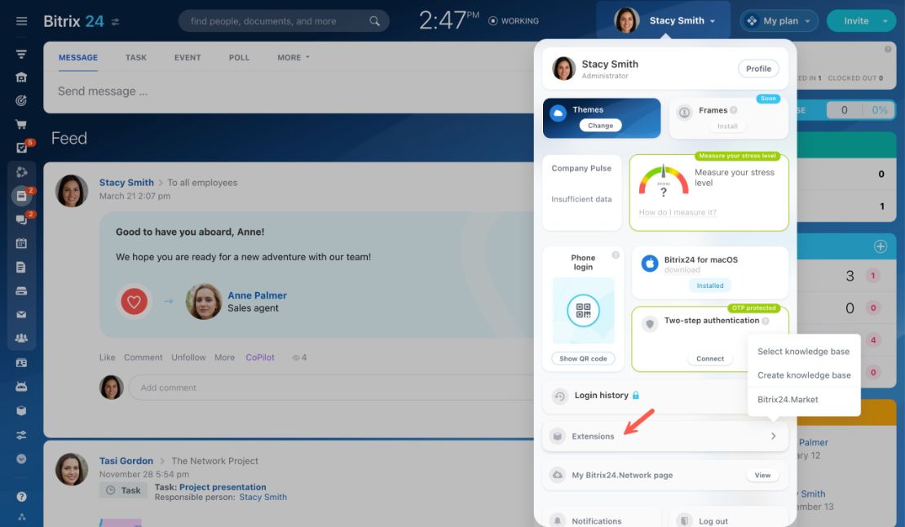This screenshot has height=527, width=905.
Task: Open the sitemap icon at the sidebar bottom
Action: (21, 517)
